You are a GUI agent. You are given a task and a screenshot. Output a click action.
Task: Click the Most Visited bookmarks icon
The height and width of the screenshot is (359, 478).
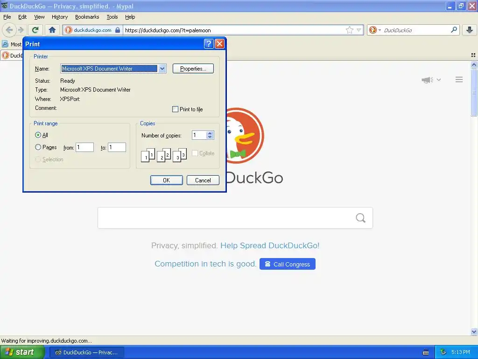coord(5,44)
